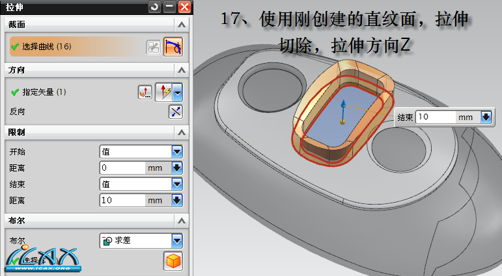
Task: Open the on-screen 结束 field options arrow
Action: coord(486,117)
